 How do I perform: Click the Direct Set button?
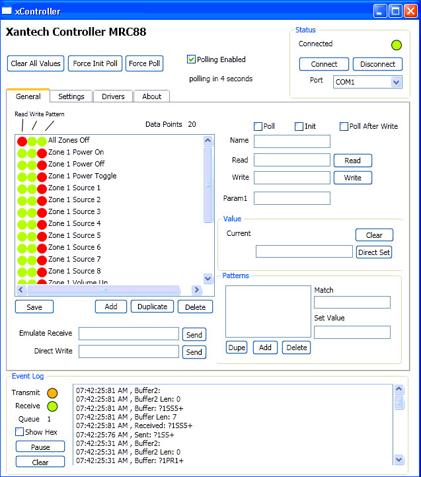pyautogui.click(x=374, y=252)
